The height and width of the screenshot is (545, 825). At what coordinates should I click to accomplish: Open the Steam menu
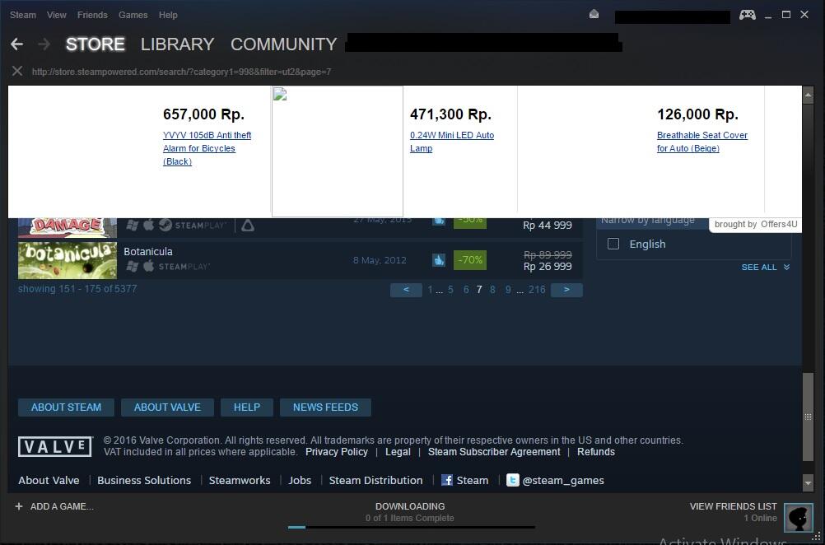[23, 15]
